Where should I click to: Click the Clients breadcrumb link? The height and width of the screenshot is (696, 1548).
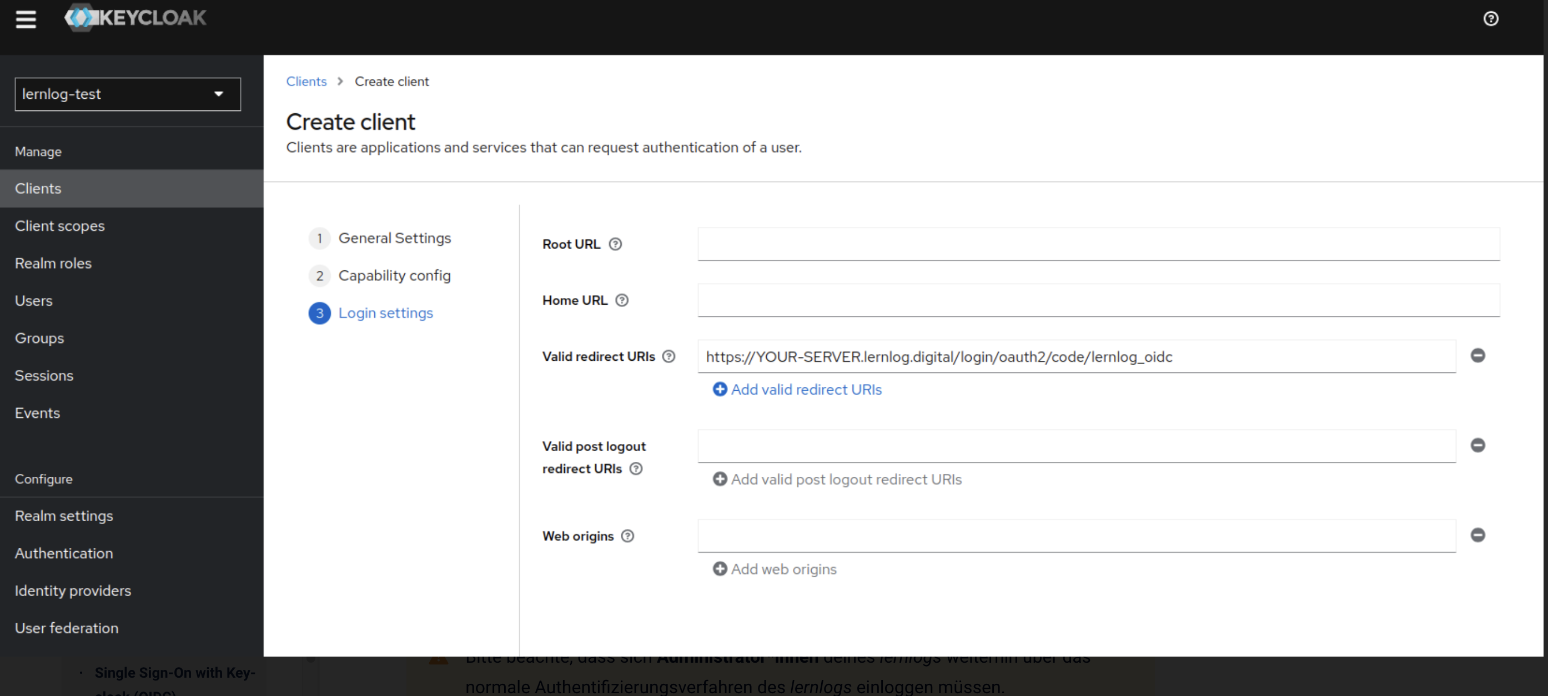click(x=306, y=82)
